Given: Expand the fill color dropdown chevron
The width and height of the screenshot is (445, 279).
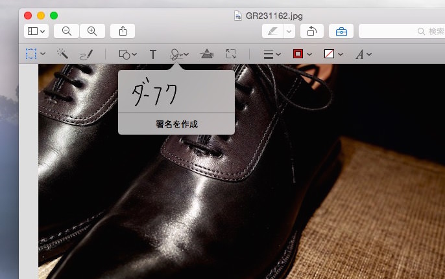Looking at the screenshot, I should tap(341, 54).
